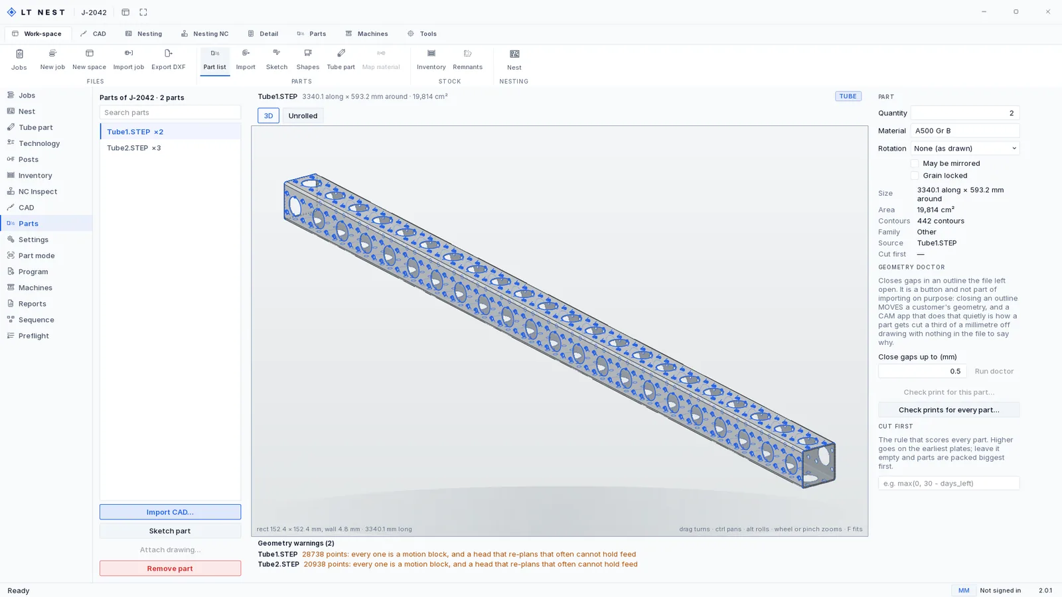Screen dimensions: 1062x597
Task: Click Check prints for every part...
Action: [948, 410]
